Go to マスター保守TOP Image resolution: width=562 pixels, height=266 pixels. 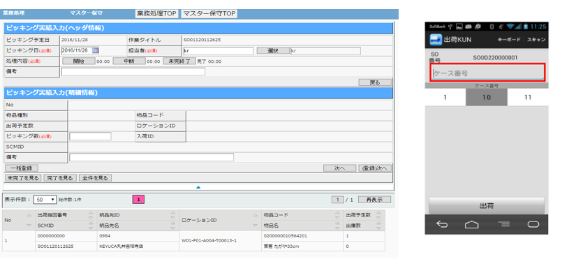[209, 14]
